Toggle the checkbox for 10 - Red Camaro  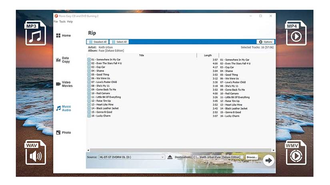89,93
